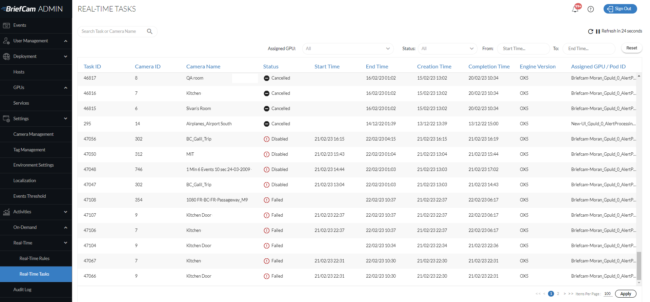Screen dimensions: 650x302
Task: Open Localization settings
Action: click(x=25, y=181)
